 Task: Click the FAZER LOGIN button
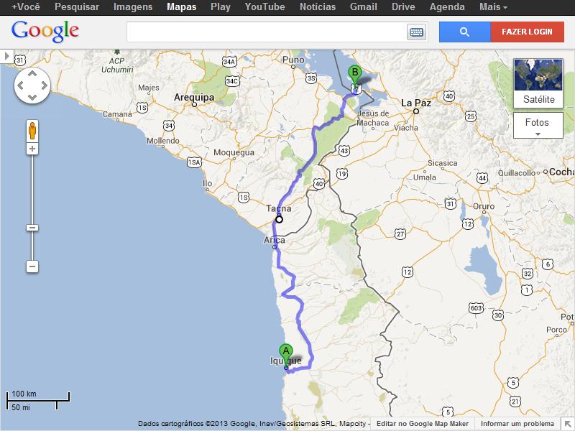coord(527,32)
